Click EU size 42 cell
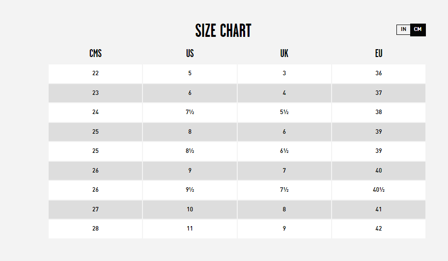The width and height of the screenshot is (448, 261). coord(379,229)
